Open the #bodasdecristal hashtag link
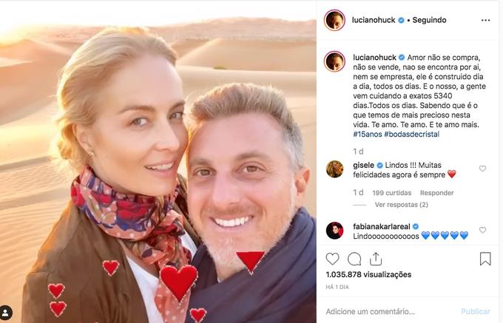The height and width of the screenshot is (323, 503). tap(411, 135)
